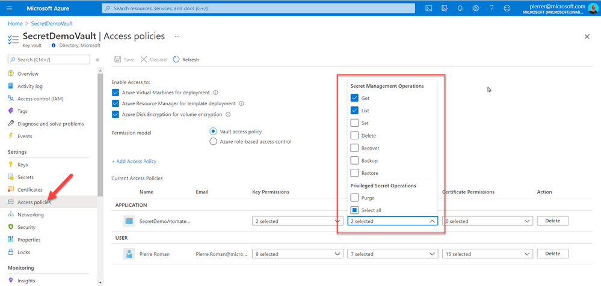The height and width of the screenshot is (286, 601).
Task: Click the Events lightning icon
Action: (11, 136)
